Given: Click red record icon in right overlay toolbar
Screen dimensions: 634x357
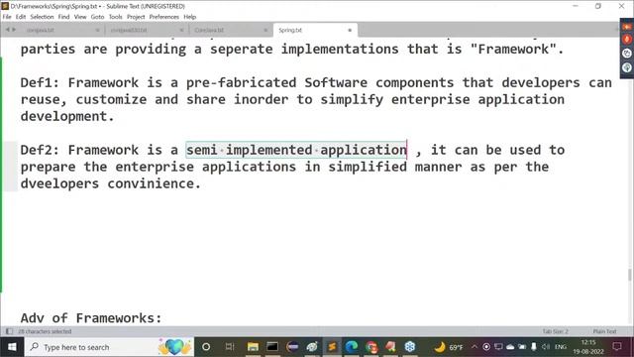Looking at the screenshot, I should (x=627, y=40).
